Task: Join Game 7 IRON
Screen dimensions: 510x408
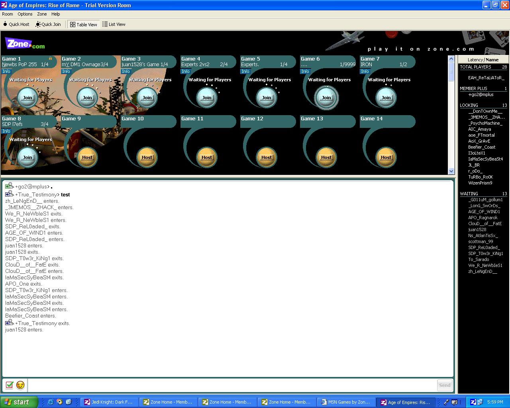Action: [386, 98]
